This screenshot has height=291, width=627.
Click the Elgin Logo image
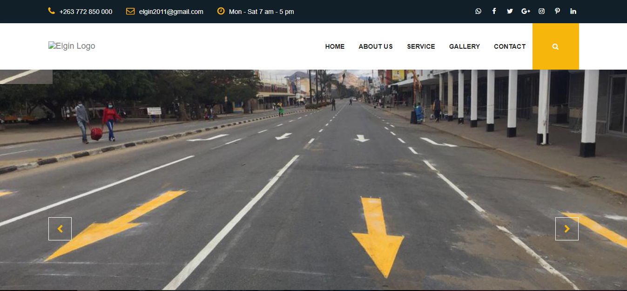72,46
